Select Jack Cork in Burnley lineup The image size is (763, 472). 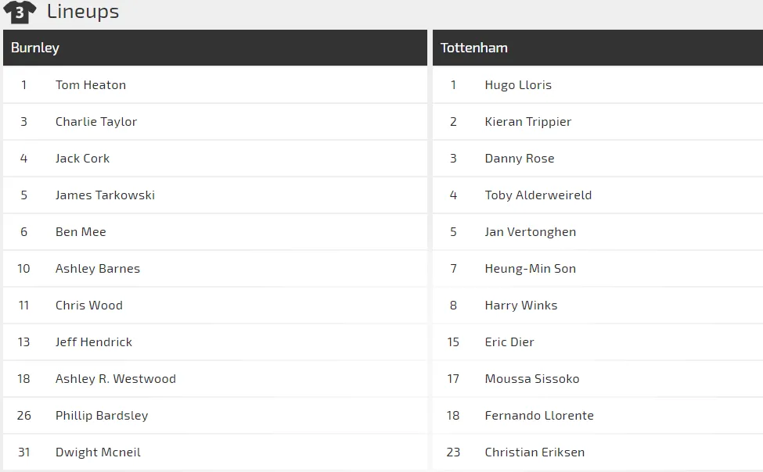(82, 158)
